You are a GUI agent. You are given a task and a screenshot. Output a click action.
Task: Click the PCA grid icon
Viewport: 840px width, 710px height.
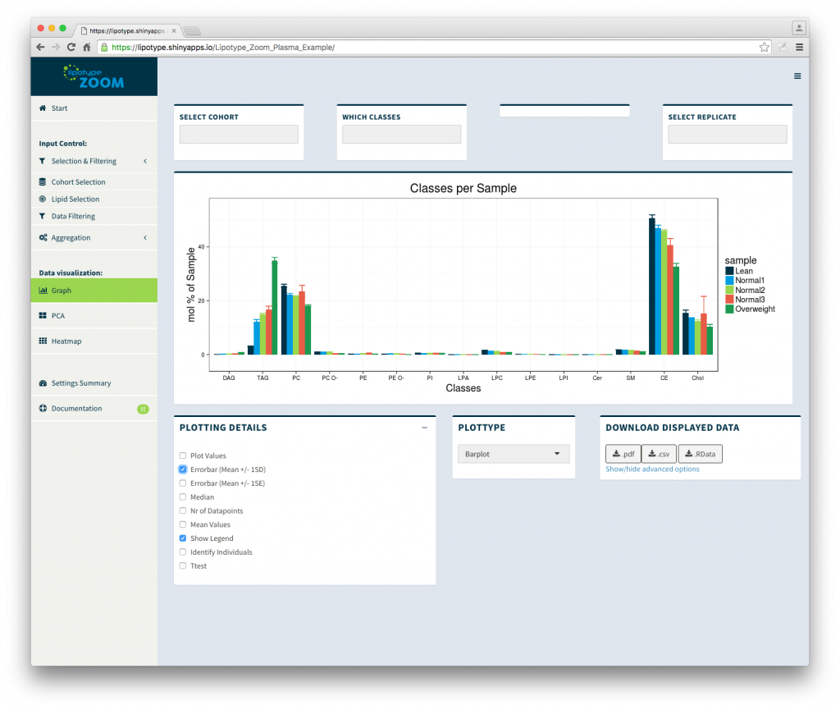click(x=43, y=315)
